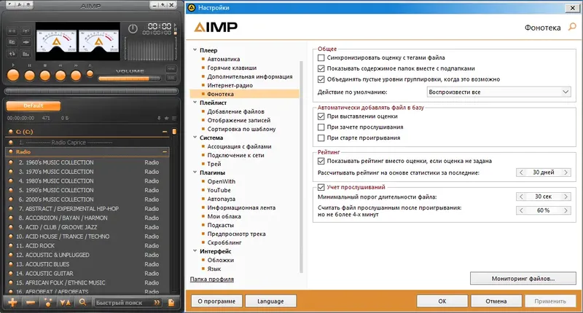Click the Мониторинг файлов... button
This screenshot has height=313, width=583.
tap(523, 279)
